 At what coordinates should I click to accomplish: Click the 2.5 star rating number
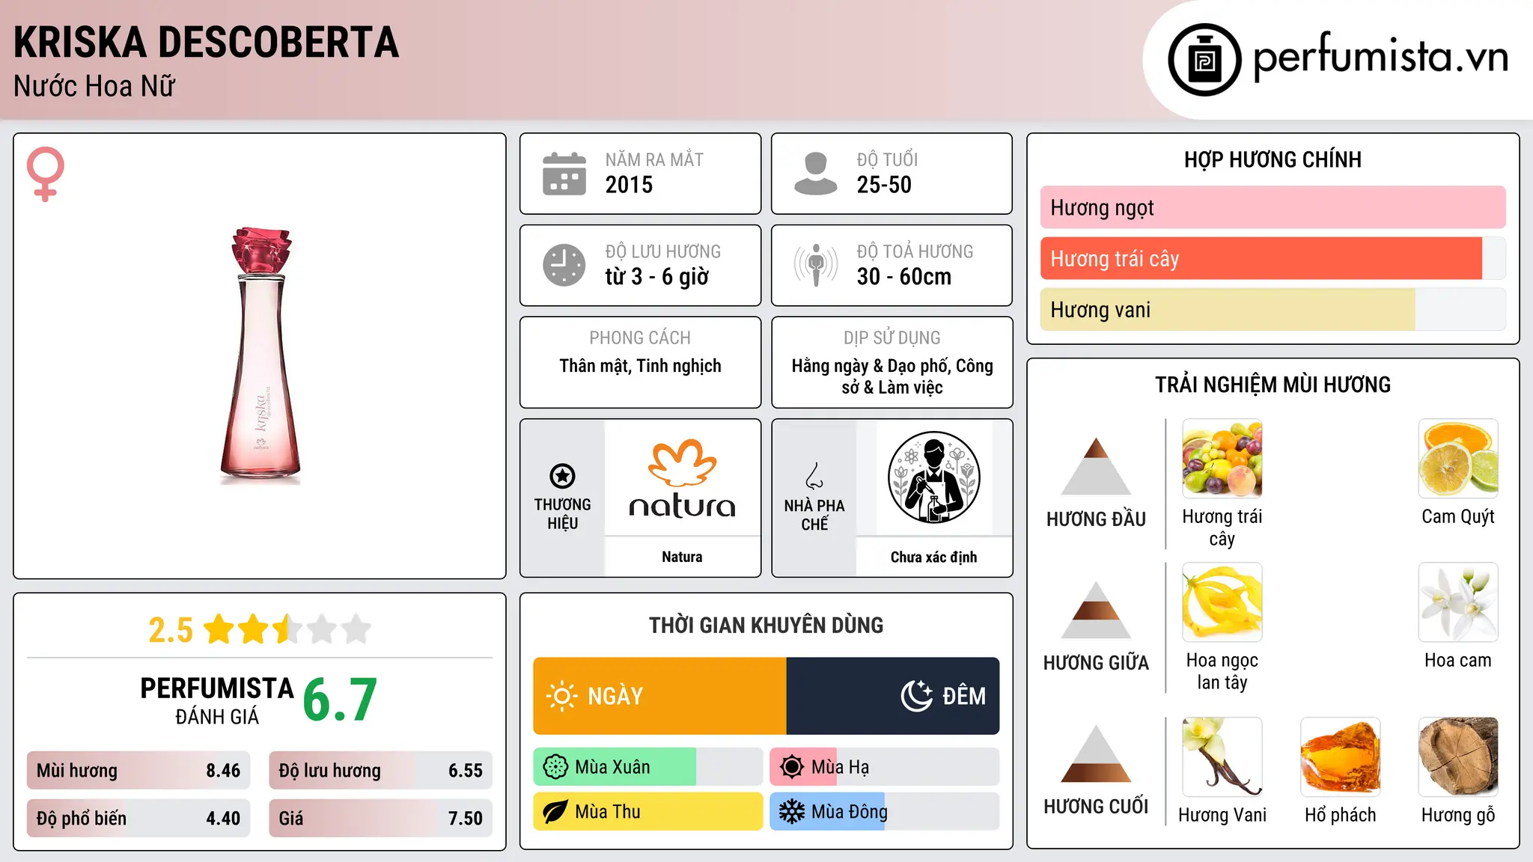(171, 630)
